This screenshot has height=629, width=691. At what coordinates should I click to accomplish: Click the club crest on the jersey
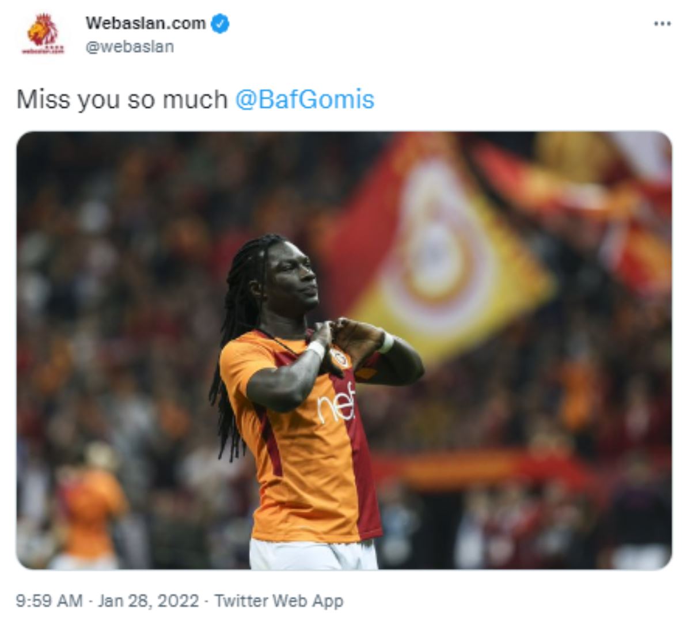coord(339,359)
